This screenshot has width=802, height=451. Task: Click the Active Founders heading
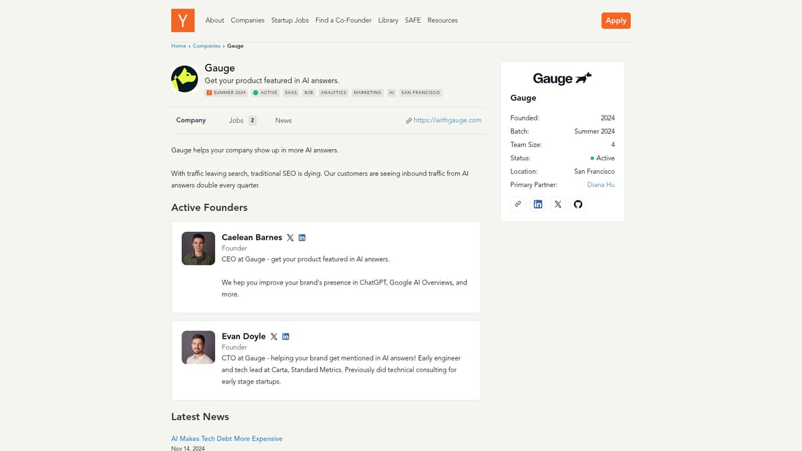[209, 208]
